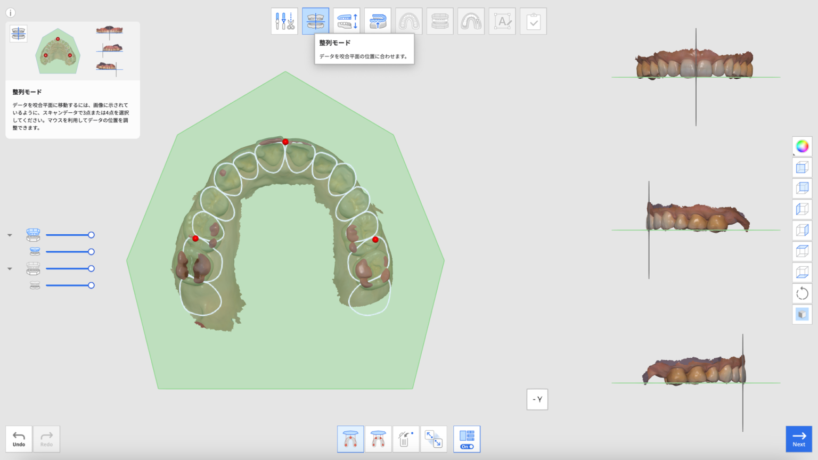Select a view cube orientation icon
This screenshot has width=818, height=460.
tap(802, 167)
